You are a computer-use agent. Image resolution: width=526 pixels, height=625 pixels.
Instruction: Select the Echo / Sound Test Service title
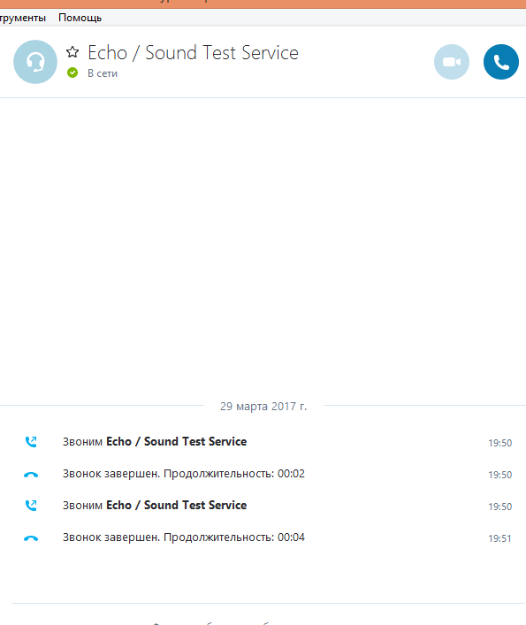tap(194, 53)
